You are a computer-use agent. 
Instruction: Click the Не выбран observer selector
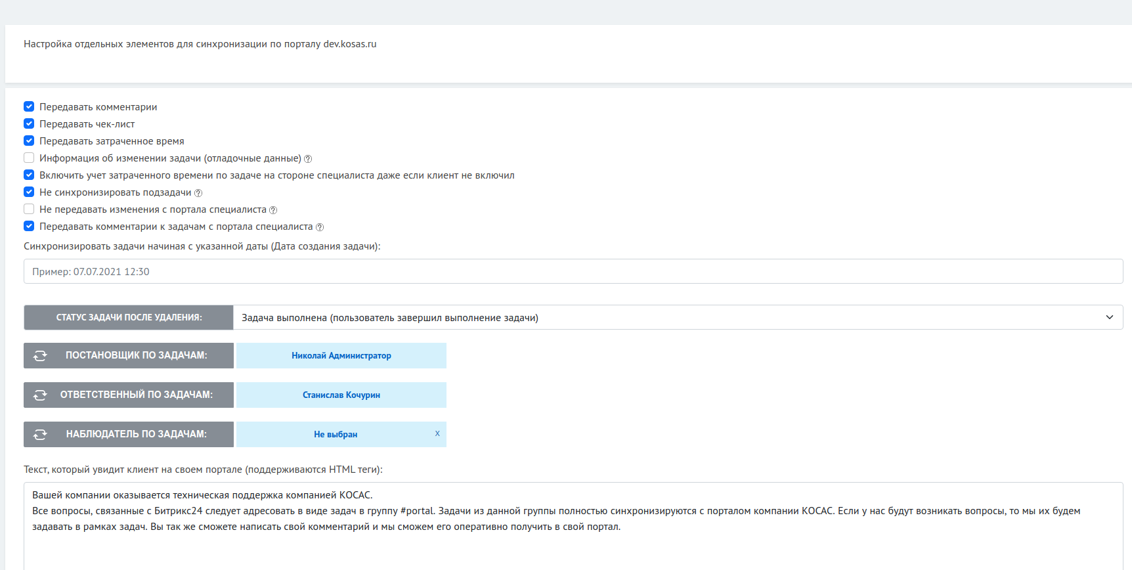tap(335, 434)
